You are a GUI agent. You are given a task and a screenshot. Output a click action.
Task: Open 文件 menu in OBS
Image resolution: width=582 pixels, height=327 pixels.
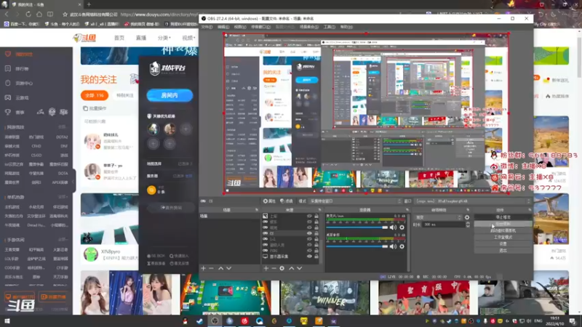207,27
